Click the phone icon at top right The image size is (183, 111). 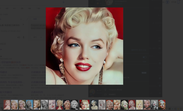click(178, 2)
